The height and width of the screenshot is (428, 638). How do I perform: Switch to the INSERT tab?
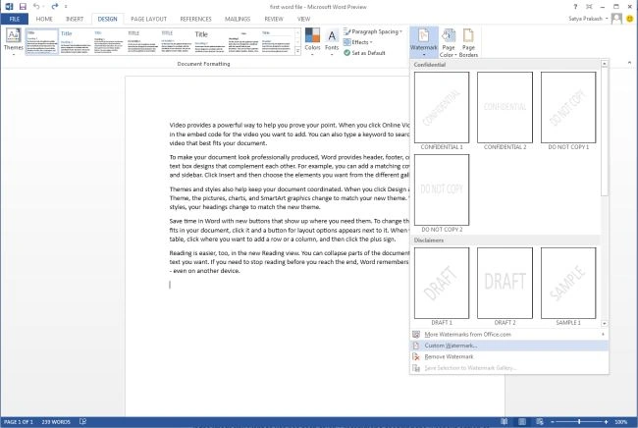point(75,19)
